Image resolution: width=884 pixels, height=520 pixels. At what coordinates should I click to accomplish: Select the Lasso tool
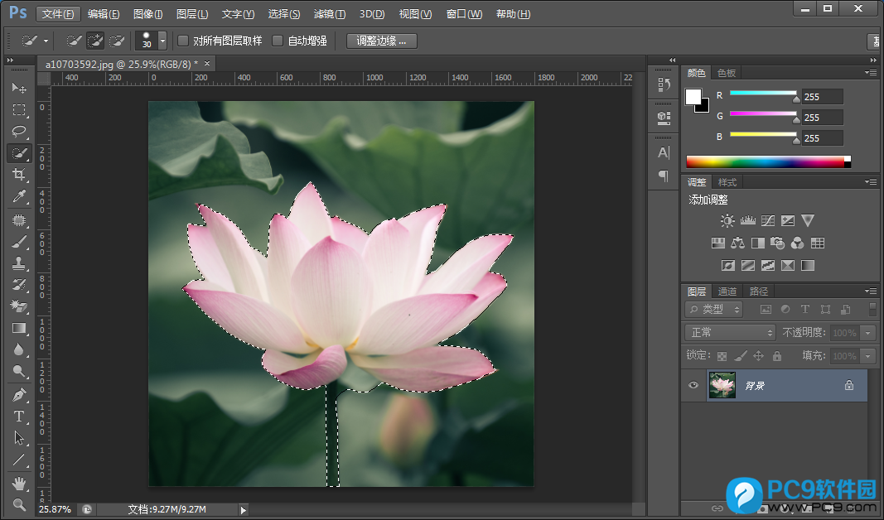click(x=19, y=132)
